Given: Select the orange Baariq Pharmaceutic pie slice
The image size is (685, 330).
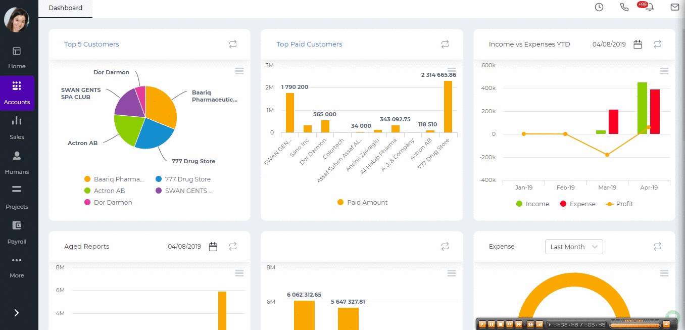Looking at the screenshot, I should pyautogui.click(x=161, y=106).
